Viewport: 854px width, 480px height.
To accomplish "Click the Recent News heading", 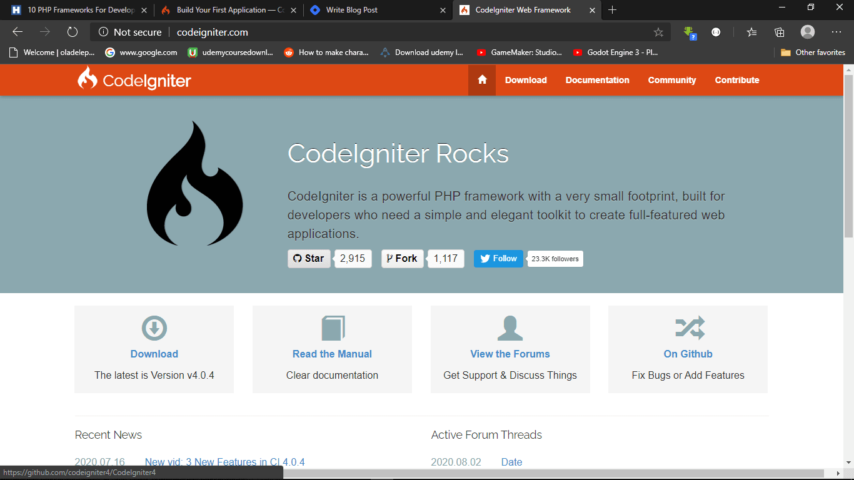I will (x=108, y=435).
